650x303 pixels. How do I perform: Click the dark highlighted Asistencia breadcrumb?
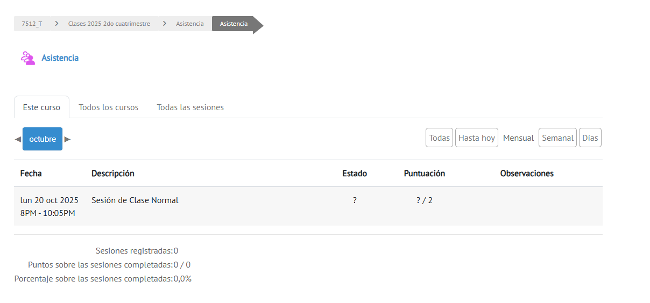pos(234,24)
